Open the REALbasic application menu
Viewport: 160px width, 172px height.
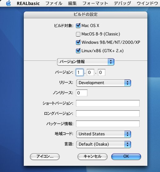28,3
